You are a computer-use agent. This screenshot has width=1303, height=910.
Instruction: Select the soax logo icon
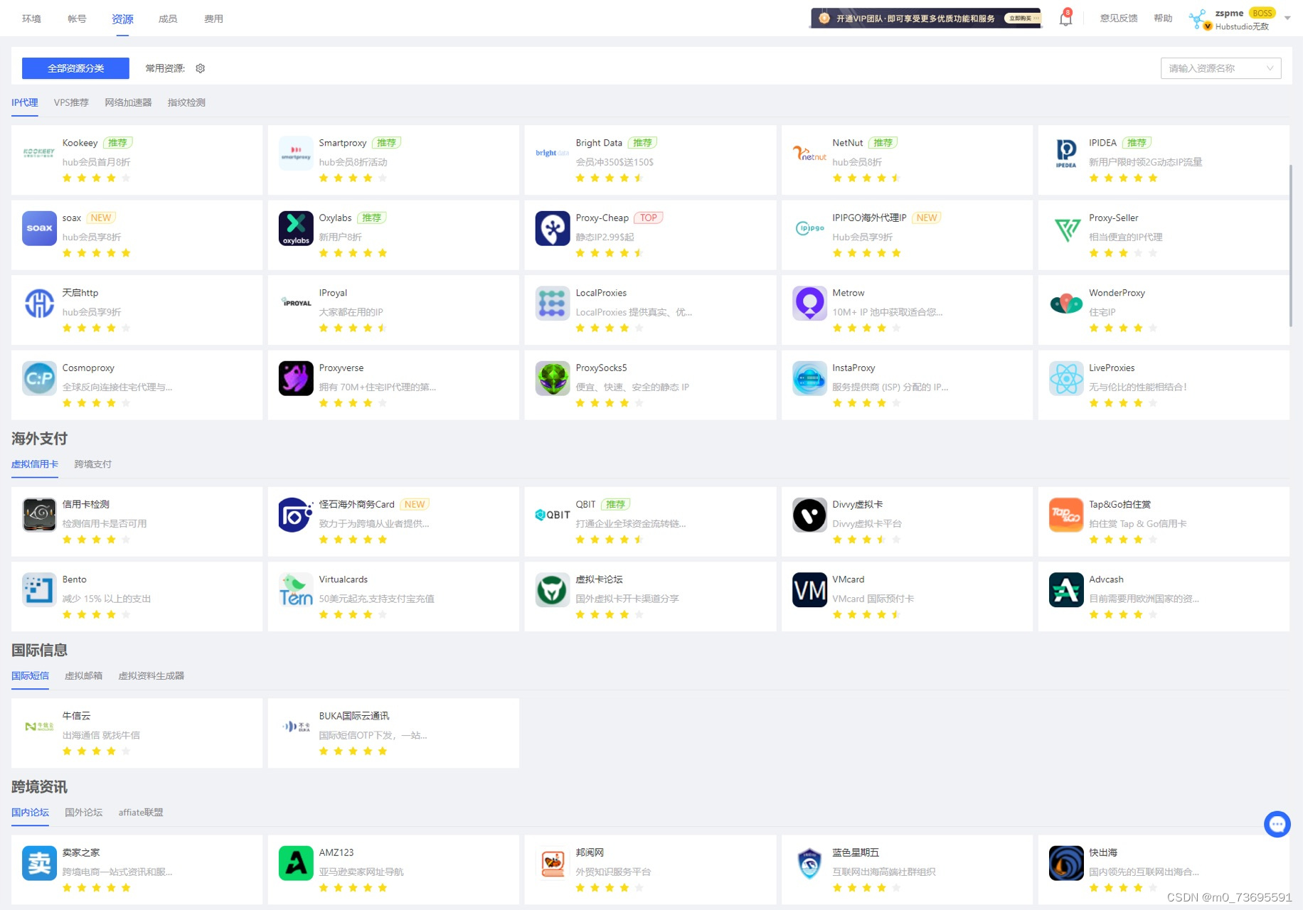(39, 228)
